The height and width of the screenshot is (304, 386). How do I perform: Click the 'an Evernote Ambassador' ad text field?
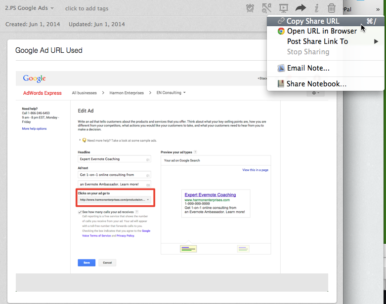(x=114, y=184)
